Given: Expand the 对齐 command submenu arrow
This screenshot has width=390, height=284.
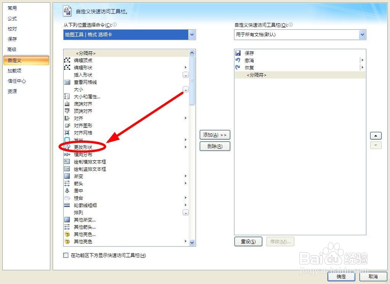Looking at the screenshot, I should coord(186,118).
